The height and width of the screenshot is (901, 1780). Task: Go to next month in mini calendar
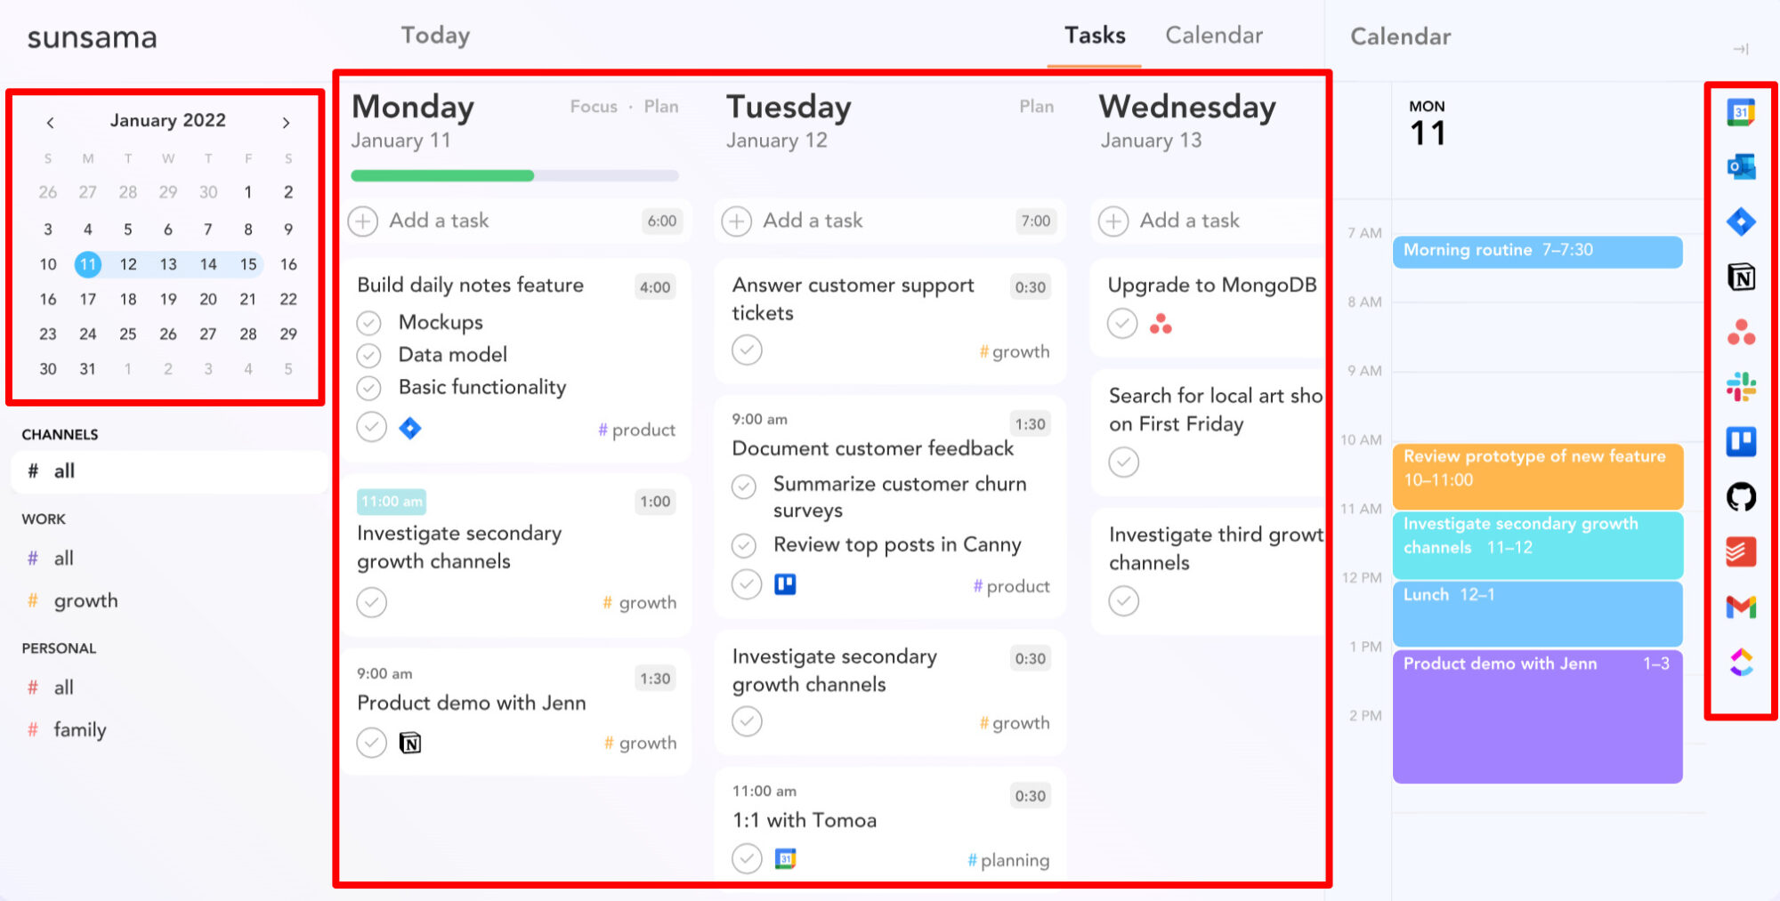click(x=287, y=122)
